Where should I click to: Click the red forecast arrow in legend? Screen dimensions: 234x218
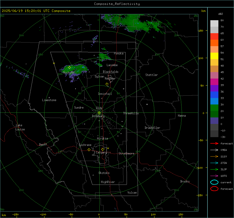pyautogui.click(x=214, y=143)
